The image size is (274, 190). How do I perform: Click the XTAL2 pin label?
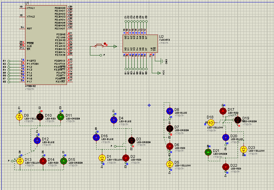pos(31,17)
